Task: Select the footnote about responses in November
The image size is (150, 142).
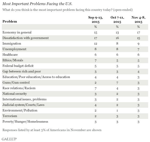Action: tap(52, 130)
